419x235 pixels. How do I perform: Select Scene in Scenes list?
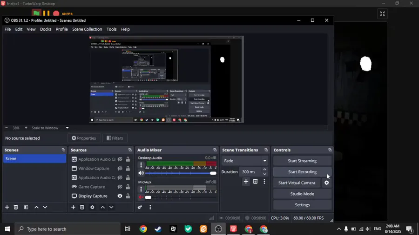pos(34,158)
